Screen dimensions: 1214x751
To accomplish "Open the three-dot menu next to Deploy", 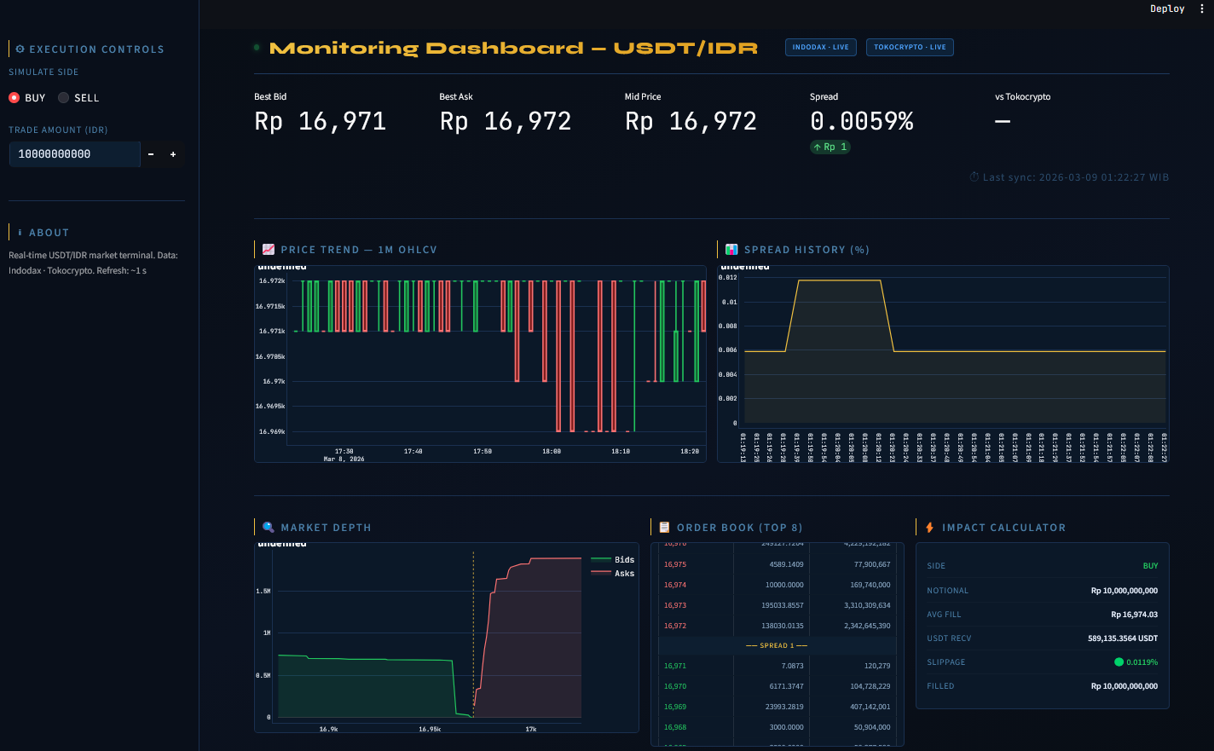I will 1202,9.
